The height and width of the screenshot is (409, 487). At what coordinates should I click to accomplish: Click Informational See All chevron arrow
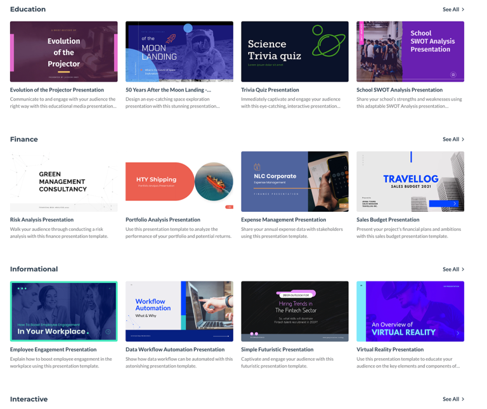click(463, 269)
